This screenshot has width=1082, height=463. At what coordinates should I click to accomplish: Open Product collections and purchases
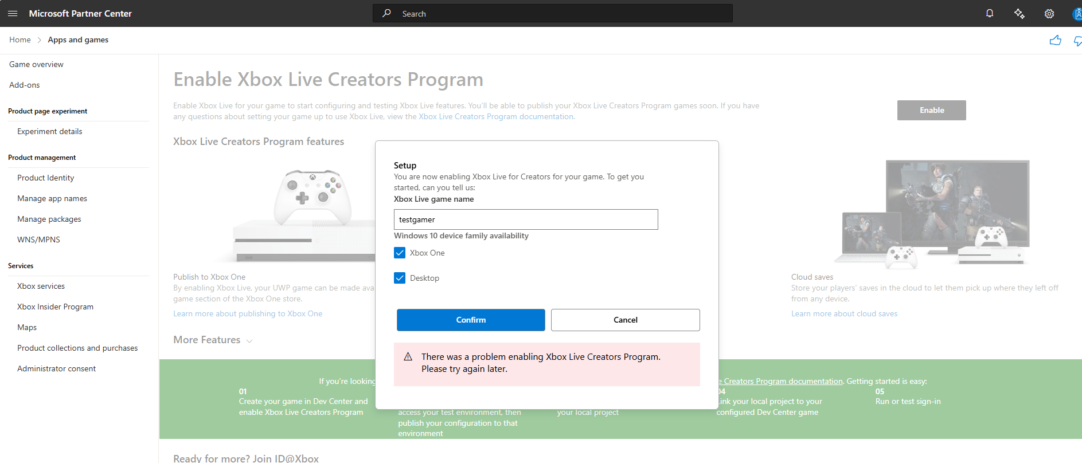pos(77,348)
